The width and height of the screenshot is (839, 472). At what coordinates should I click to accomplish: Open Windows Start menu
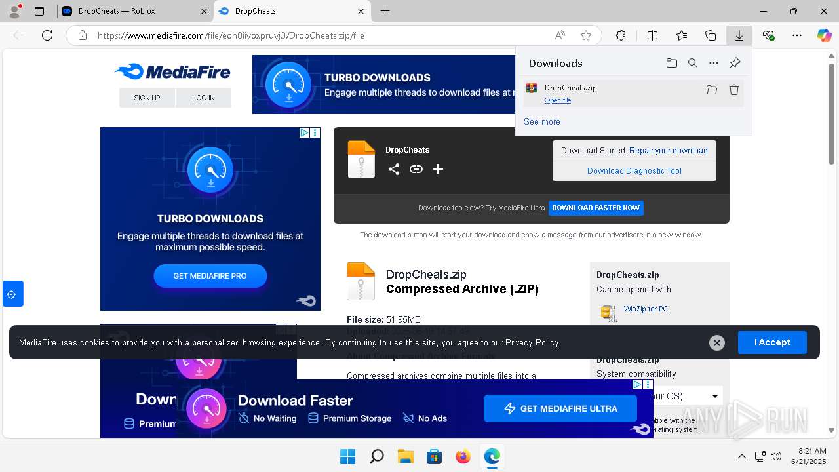(x=347, y=456)
